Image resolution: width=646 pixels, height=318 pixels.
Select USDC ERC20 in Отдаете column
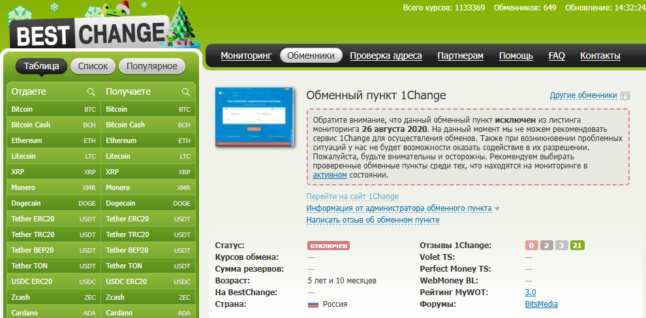point(54,281)
